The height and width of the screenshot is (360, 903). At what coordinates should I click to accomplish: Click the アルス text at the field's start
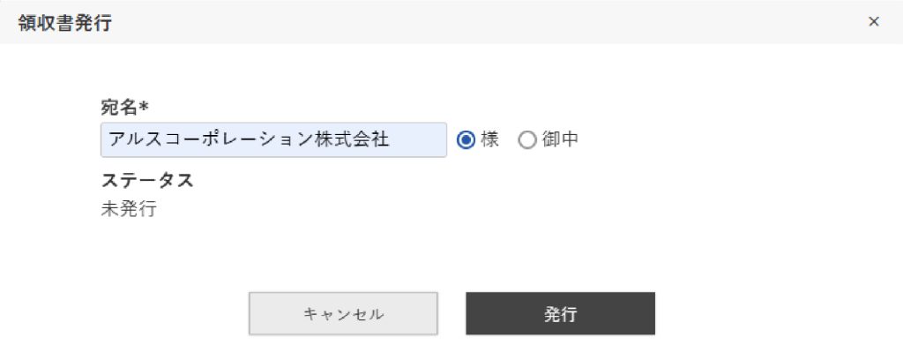[x=137, y=139]
